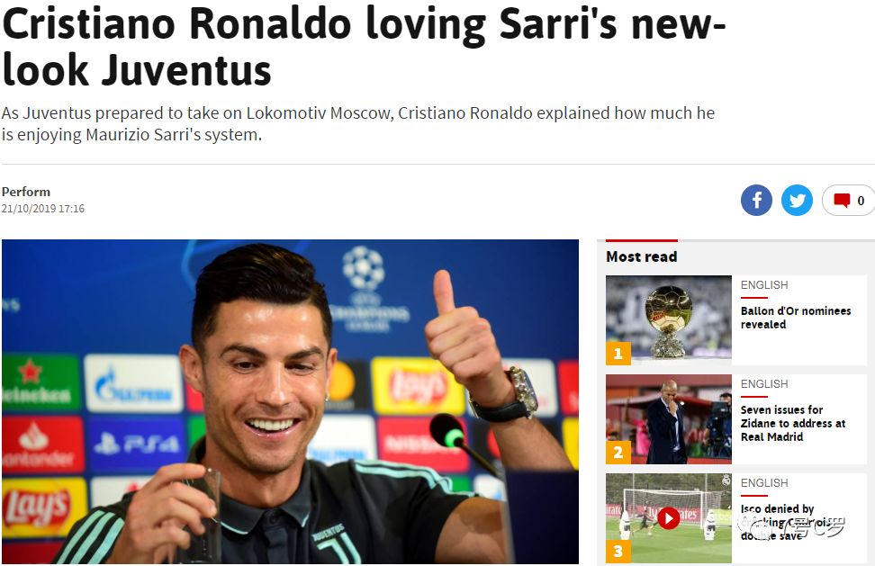This screenshot has height=566, width=875.
Task: Open rank 2 orange number badge
Action: (x=618, y=453)
